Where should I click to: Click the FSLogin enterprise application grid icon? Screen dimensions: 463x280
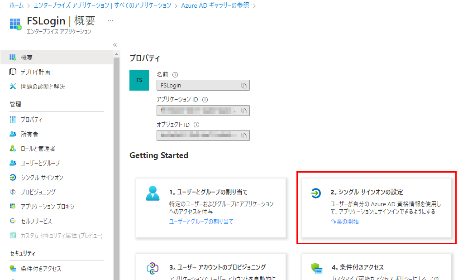coord(15,24)
